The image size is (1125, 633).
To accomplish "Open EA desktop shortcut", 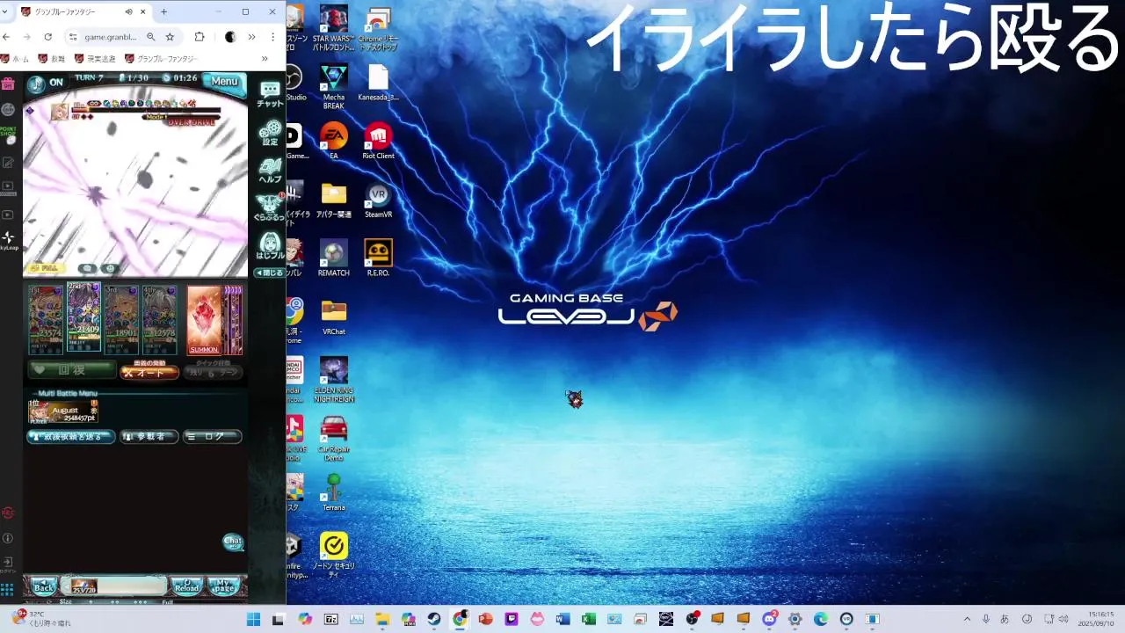I will click(x=334, y=141).
